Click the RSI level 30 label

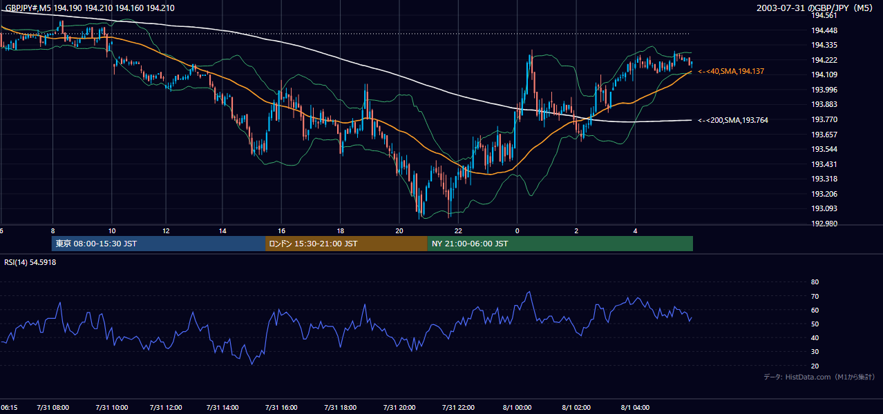815,352
